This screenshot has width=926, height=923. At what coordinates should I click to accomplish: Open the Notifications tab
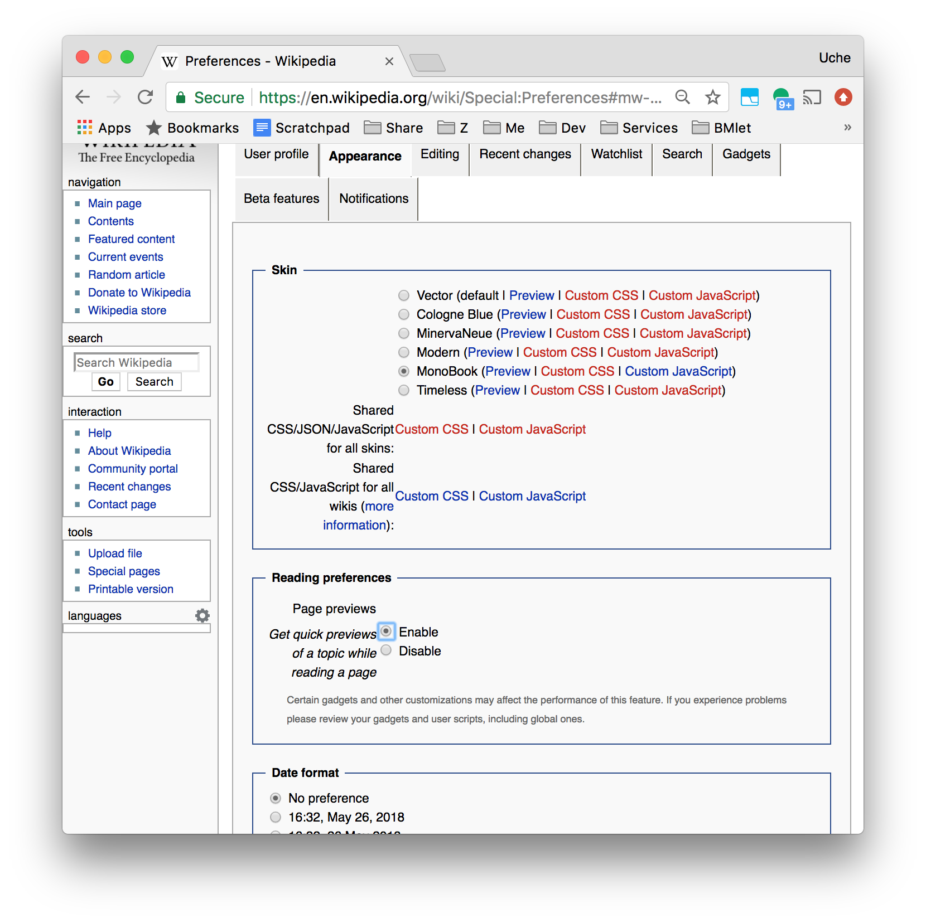tap(374, 199)
